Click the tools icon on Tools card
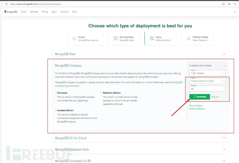The height and width of the screenshot is (163, 239). point(152,38)
